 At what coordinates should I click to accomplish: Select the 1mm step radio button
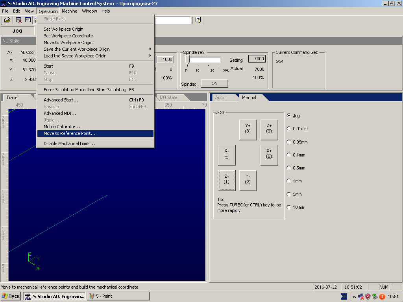pos(289,181)
